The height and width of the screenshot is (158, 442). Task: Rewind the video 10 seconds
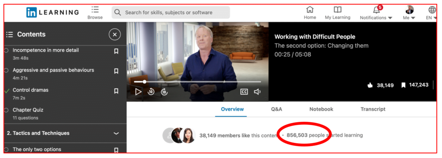tap(151, 92)
